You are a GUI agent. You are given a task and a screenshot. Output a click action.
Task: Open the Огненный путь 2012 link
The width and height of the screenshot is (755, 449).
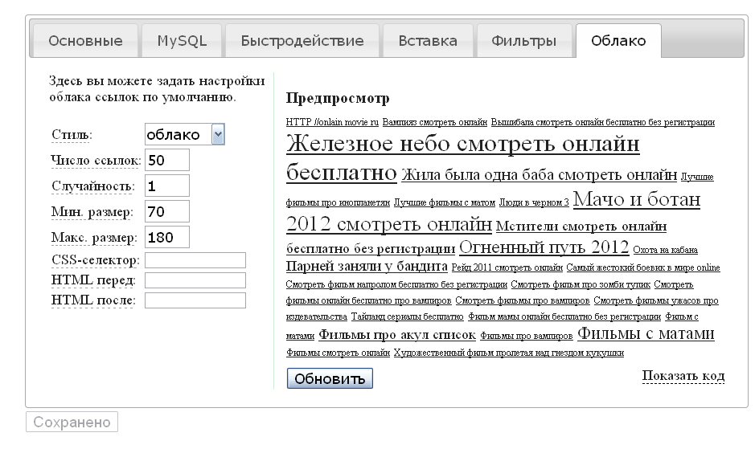[x=544, y=247]
